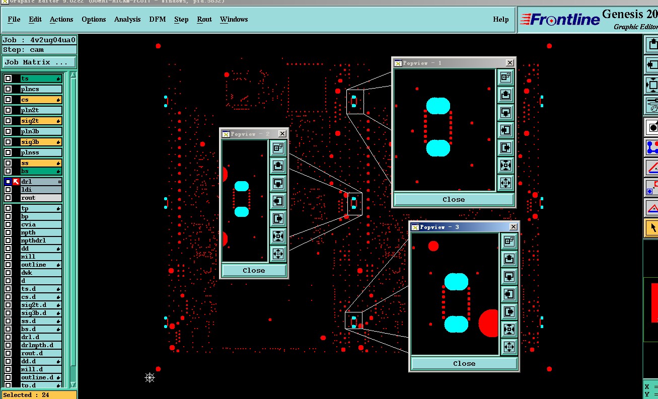658x399 pixels.
Task: Click the Job 4v2ug04ua0 label
Action: 39,40
